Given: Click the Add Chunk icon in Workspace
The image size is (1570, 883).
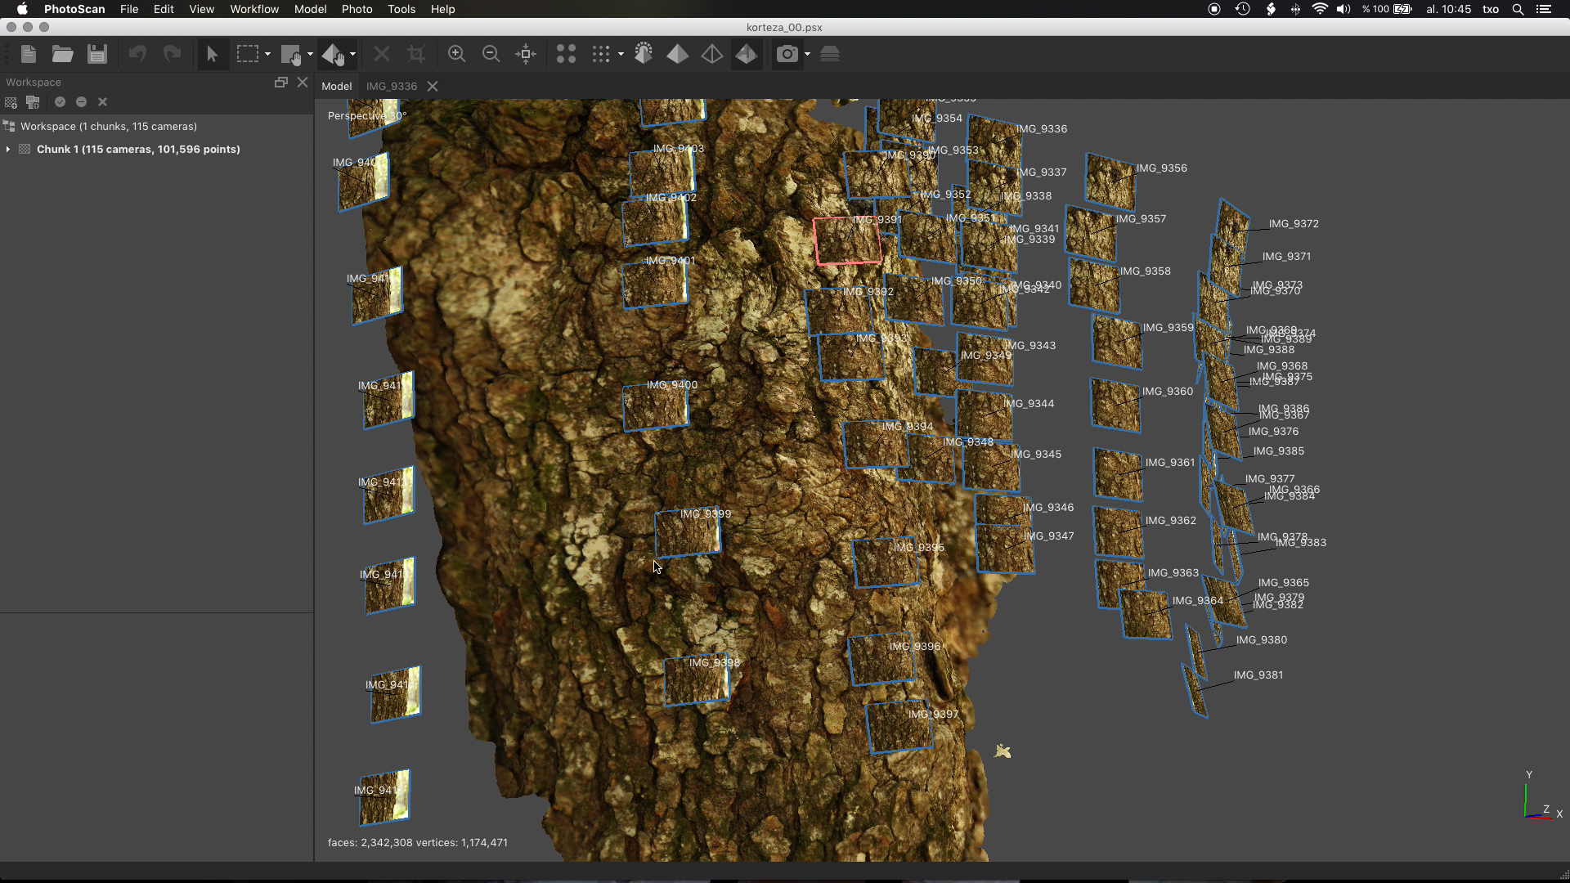Looking at the screenshot, I should (x=11, y=102).
